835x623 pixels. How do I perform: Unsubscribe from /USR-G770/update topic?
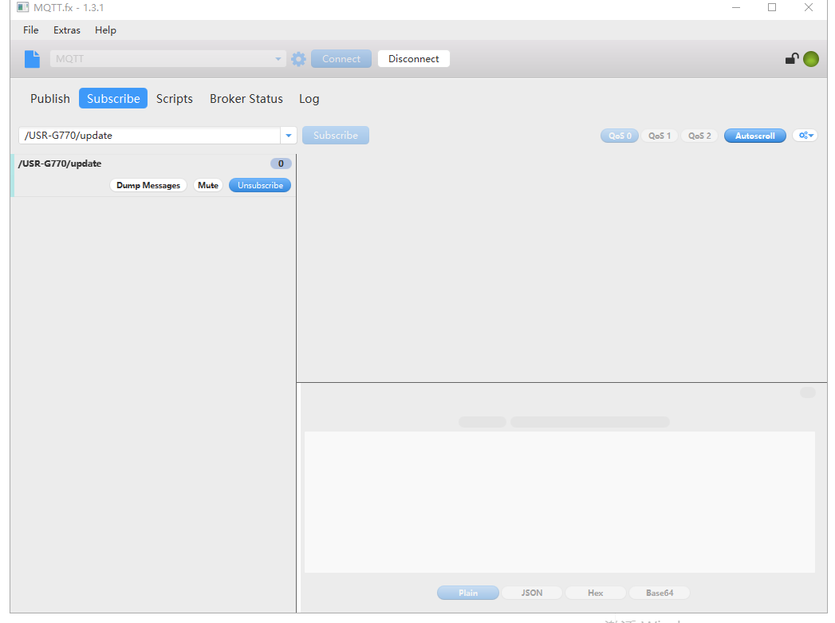tap(260, 185)
